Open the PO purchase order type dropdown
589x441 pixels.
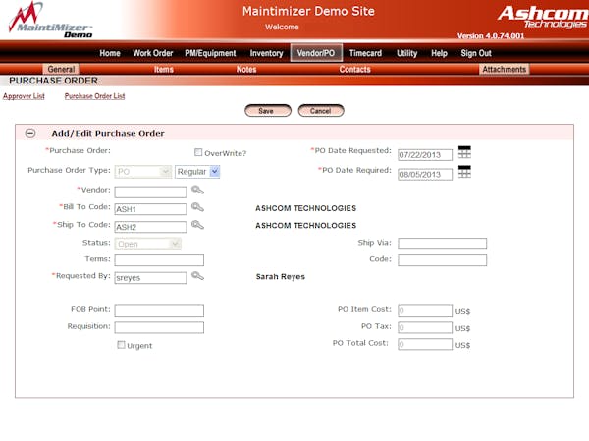pyautogui.click(x=143, y=172)
